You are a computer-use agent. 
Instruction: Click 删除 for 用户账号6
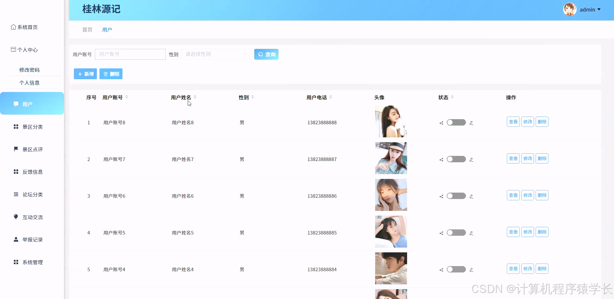pyautogui.click(x=542, y=195)
